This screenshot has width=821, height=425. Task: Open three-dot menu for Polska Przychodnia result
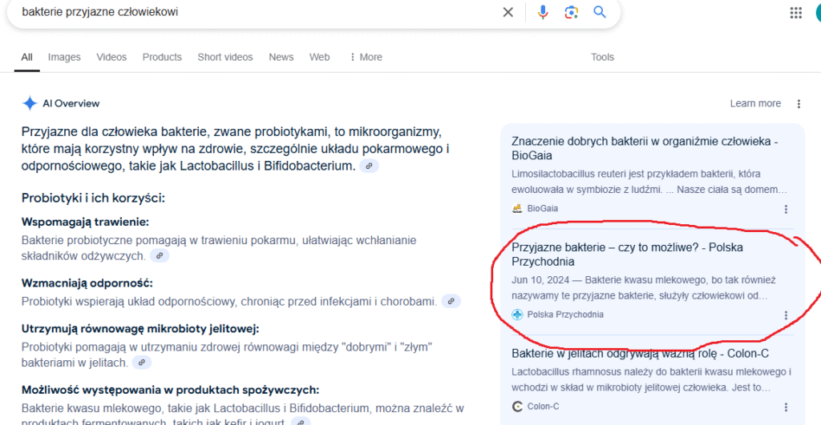tap(786, 315)
